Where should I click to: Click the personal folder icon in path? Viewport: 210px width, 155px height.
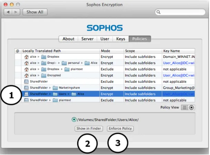coord(64,63)
